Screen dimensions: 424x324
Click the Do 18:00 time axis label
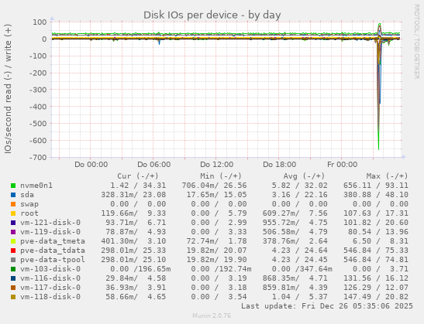tap(279, 165)
